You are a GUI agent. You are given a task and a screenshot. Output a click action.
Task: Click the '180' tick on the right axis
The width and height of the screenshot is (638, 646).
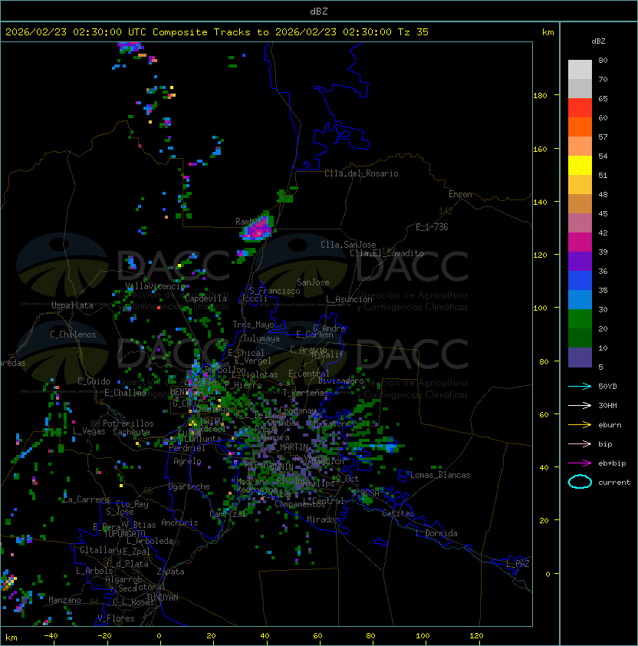click(x=540, y=96)
